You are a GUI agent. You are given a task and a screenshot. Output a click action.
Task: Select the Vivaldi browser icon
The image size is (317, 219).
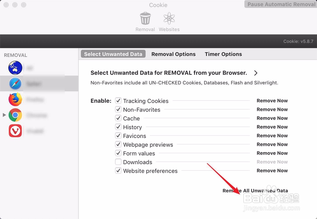point(15,131)
